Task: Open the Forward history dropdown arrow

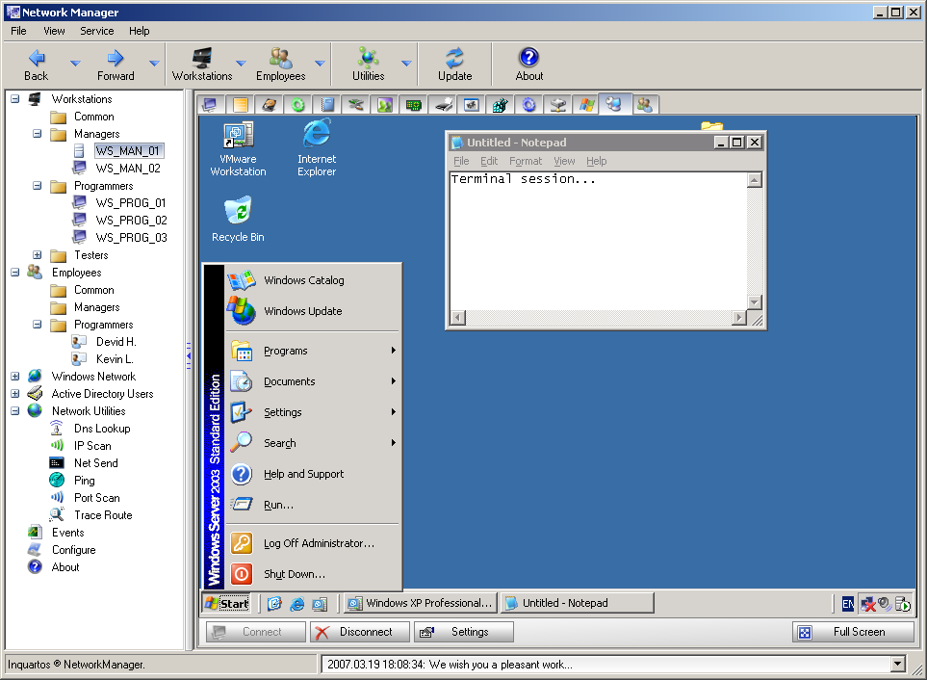Action: [154, 63]
